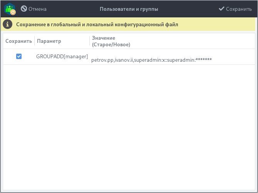Click the Сохранить column header
The width and height of the screenshot is (258, 193).
18,41
